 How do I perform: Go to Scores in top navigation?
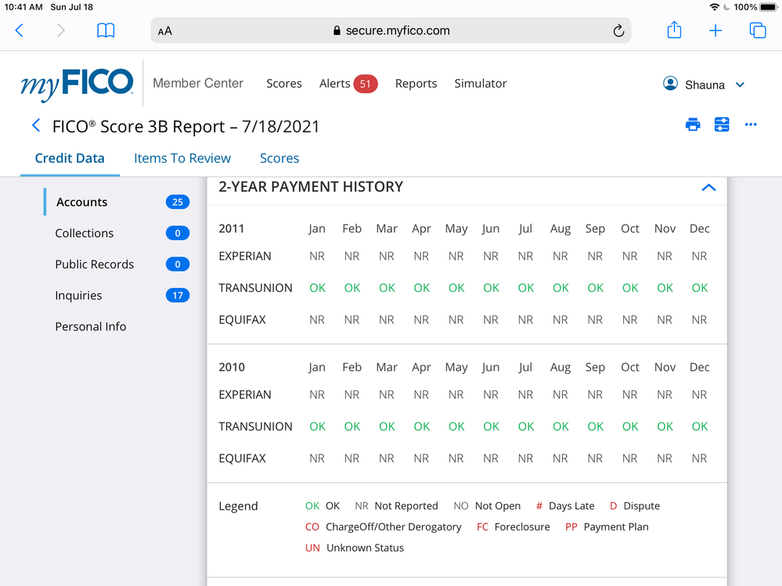tap(284, 83)
